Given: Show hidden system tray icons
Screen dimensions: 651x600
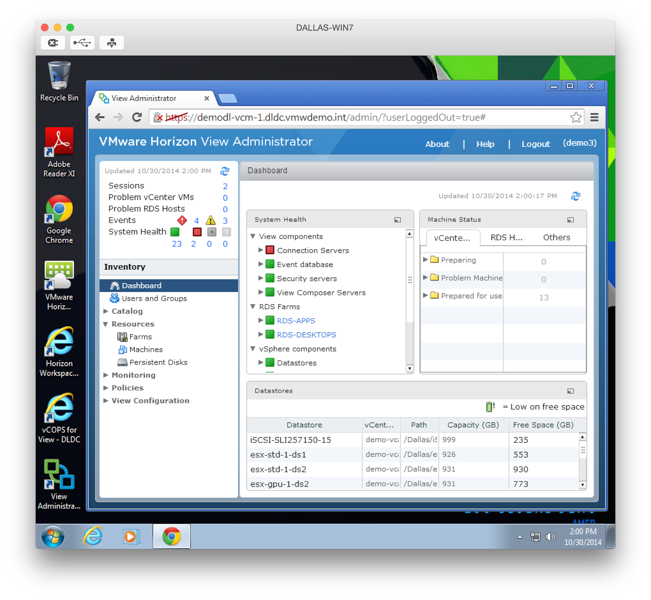Looking at the screenshot, I should 520,537.
